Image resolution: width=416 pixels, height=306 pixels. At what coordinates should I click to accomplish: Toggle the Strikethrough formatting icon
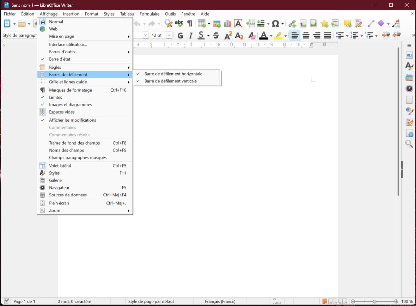click(216, 35)
